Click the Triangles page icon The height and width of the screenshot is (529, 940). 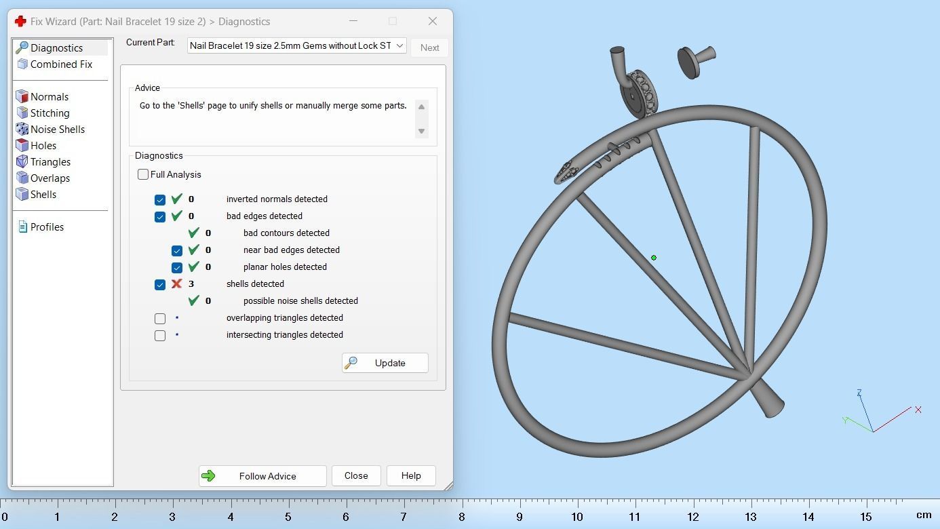[22, 161]
